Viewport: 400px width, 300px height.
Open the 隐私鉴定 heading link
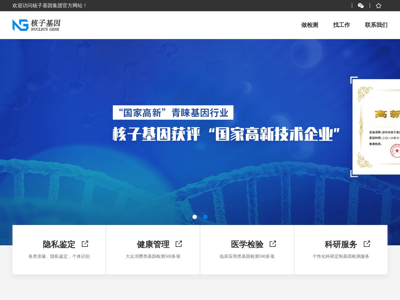point(59,244)
